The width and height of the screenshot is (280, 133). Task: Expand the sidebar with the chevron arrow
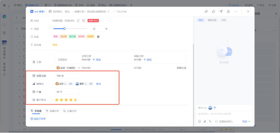coord(8,6)
